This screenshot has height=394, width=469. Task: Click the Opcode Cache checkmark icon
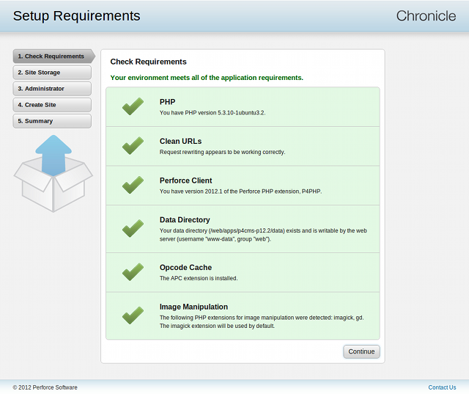tap(133, 272)
